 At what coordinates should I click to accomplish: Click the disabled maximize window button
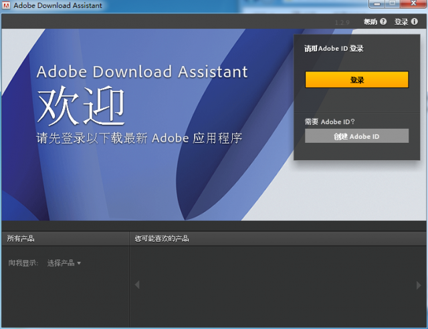(393, 3)
